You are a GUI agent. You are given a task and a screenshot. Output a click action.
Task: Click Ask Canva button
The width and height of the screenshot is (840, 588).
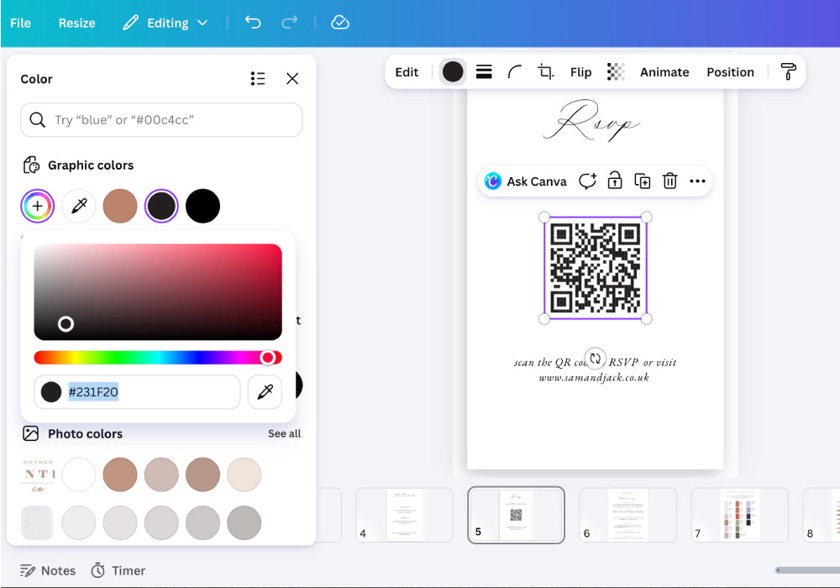pos(526,181)
